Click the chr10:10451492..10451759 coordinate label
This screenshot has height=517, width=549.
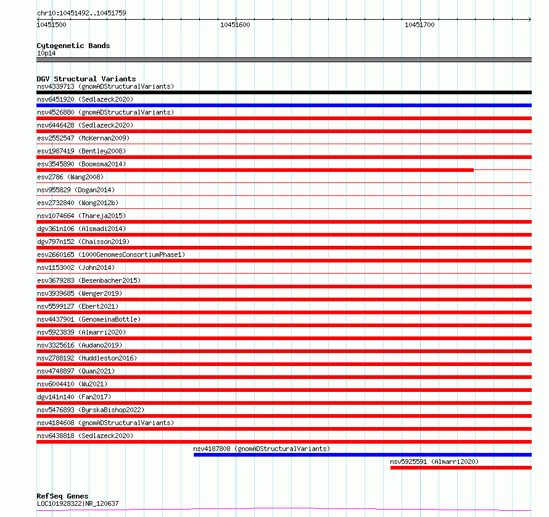coord(81,13)
